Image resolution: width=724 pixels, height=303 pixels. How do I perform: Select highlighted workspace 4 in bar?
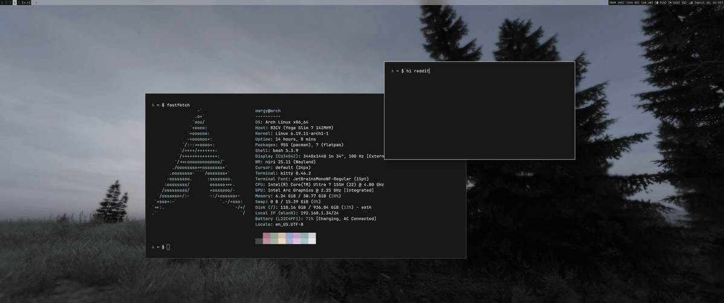click(14, 2)
